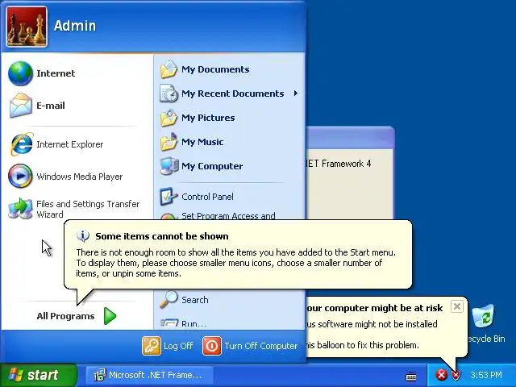
Task: Switch to Microsoft .NET Framework taskbar button
Action: tap(150, 375)
